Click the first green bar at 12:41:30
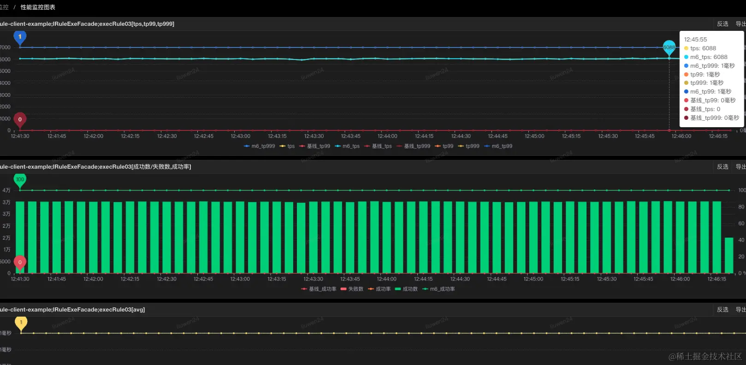 (20, 237)
